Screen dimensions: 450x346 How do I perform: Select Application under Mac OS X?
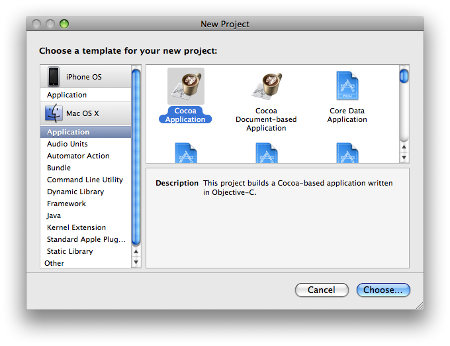tap(85, 132)
